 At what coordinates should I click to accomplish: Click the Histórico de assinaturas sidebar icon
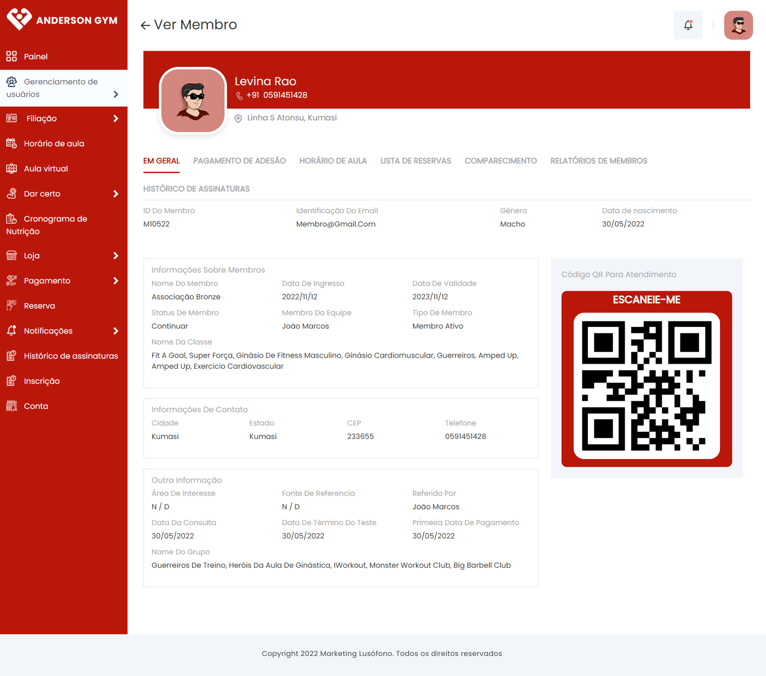pos(11,356)
